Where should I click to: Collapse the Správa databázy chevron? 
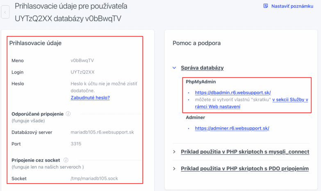pyautogui.click(x=174, y=68)
